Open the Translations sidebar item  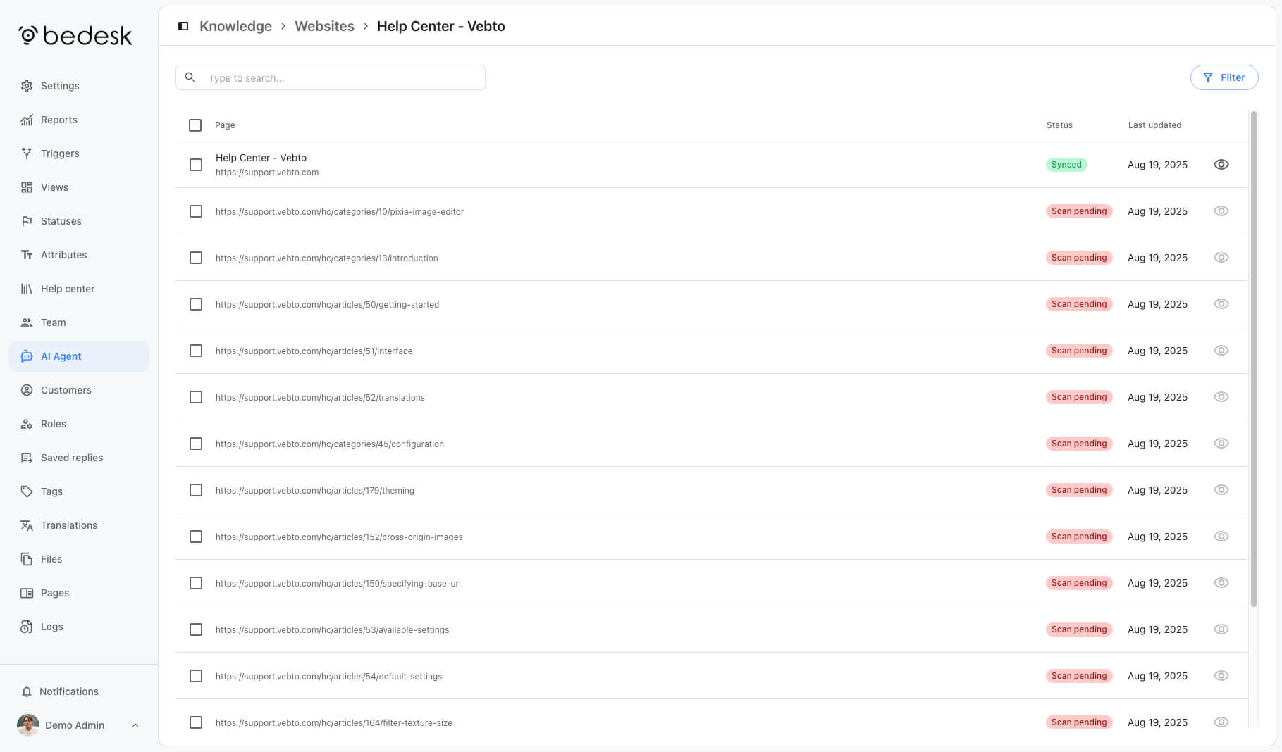coord(79,525)
